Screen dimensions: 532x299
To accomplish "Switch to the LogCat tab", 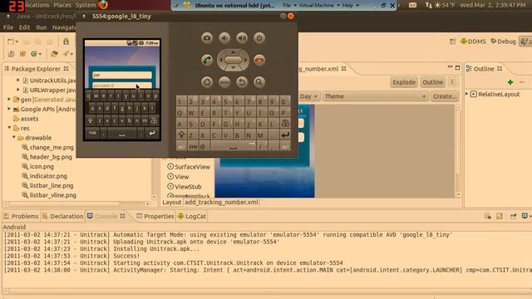I will coord(192,216).
